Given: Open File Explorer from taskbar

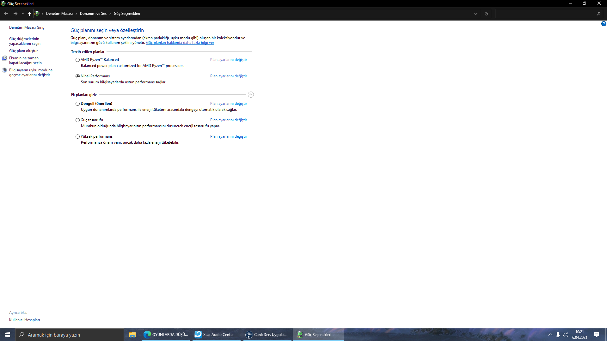Looking at the screenshot, I should (x=132, y=335).
